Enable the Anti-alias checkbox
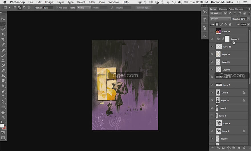 coord(56,8)
